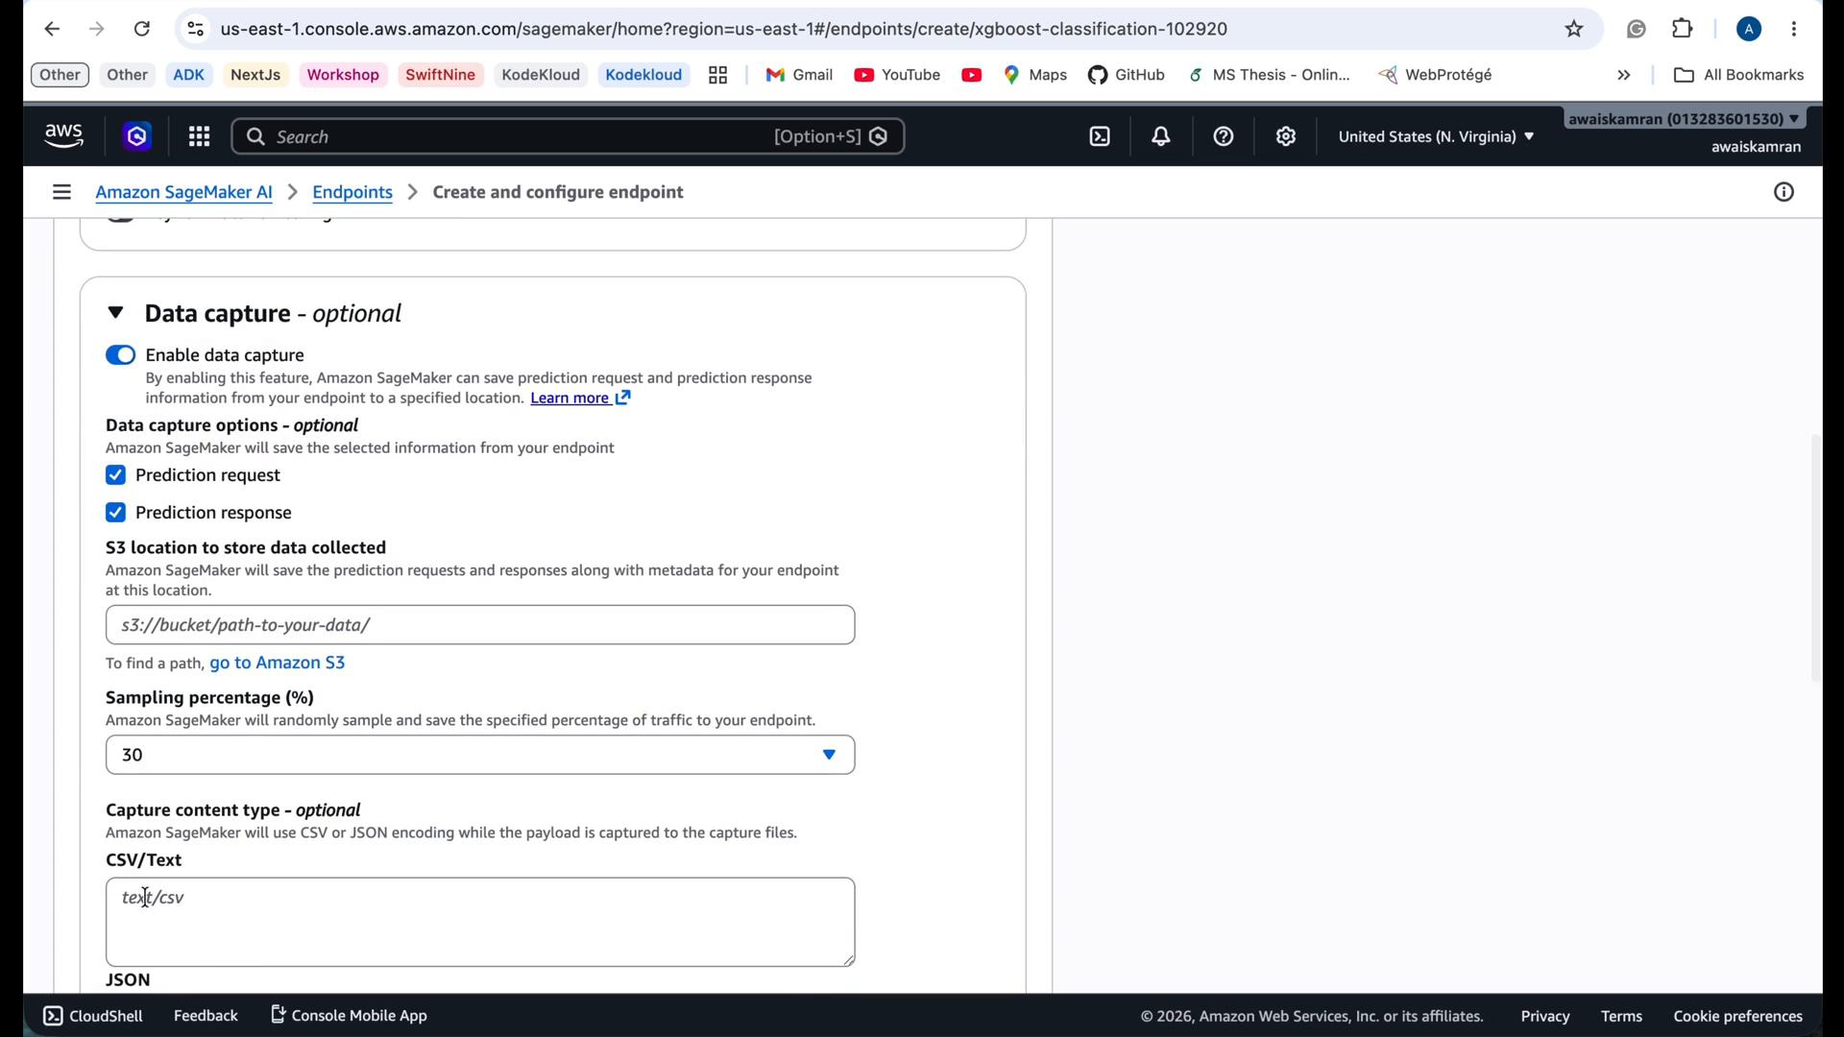
Task: Open Cookie preferences in footer
Action: click(1737, 1016)
